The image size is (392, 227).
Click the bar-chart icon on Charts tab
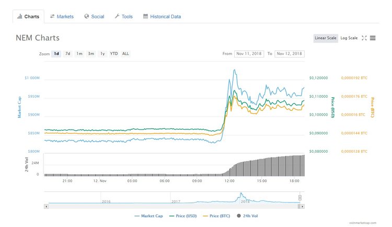pos(19,17)
